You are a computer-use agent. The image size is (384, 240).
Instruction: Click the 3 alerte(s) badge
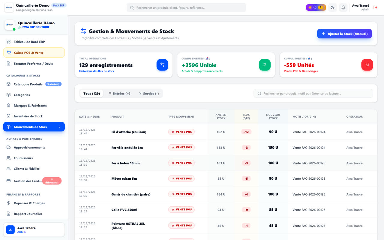[53, 84]
